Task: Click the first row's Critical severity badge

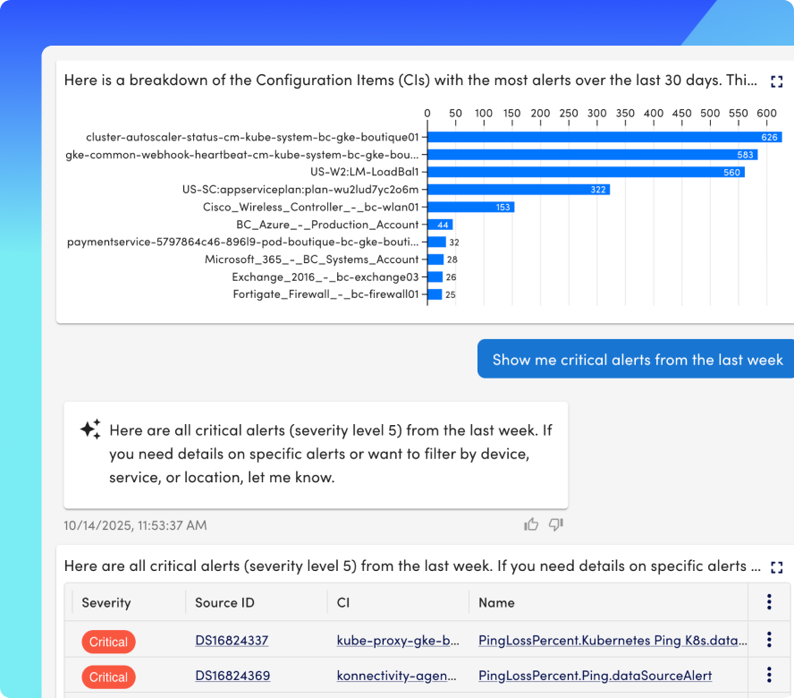Action: point(108,642)
